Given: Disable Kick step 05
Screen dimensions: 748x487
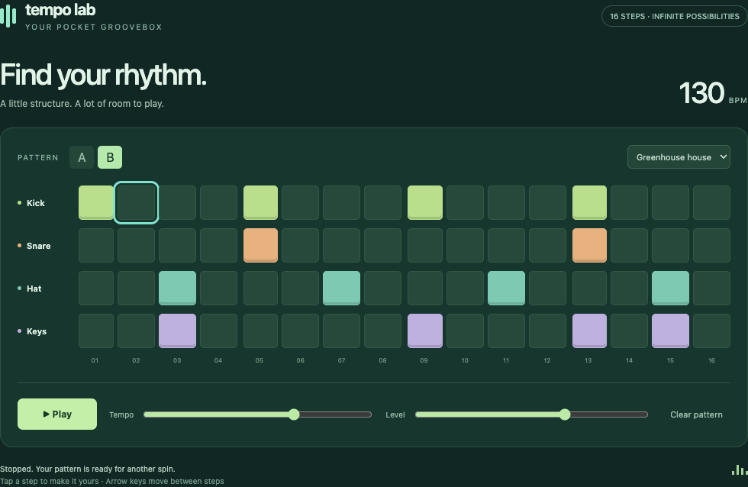Looking at the screenshot, I should point(260,203).
